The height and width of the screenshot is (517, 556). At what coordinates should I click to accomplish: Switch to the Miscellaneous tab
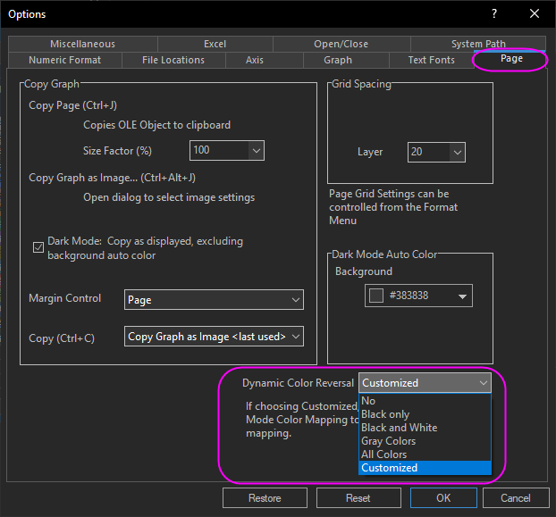pyautogui.click(x=82, y=44)
